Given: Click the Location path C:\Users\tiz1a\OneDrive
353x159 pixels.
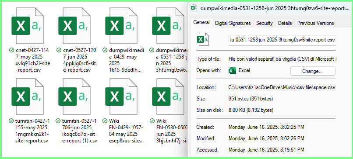Looking at the screenshot, I should pyautogui.click(x=282, y=87).
